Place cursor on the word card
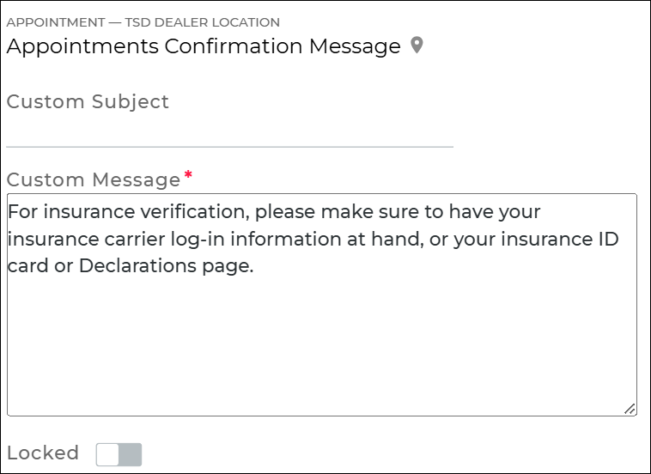The width and height of the screenshot is (651, 474). tap(27, 266)
